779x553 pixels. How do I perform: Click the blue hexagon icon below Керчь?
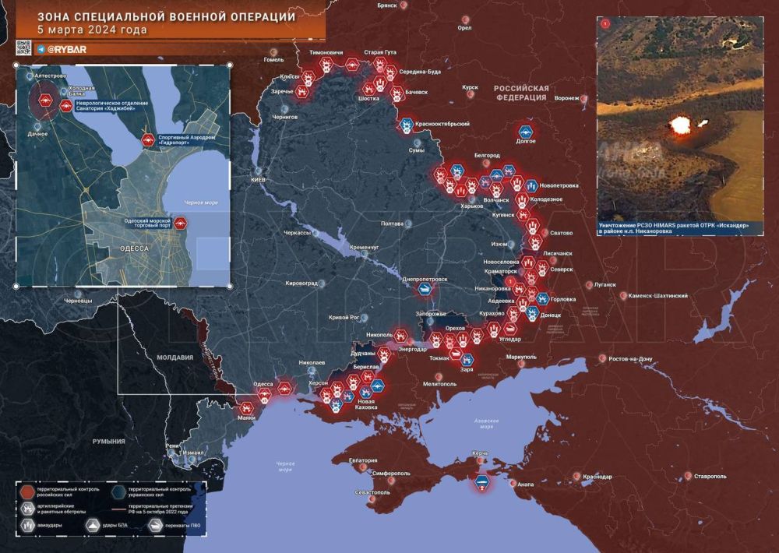[x=482, y=483]
